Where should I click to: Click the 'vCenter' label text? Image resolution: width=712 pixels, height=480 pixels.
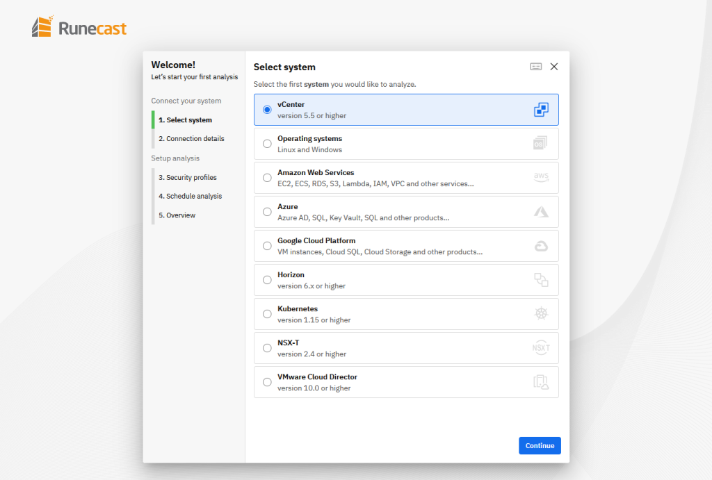click(x=291, y=104)
